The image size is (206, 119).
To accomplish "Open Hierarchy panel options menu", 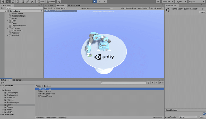I will (x=41, y=5).
